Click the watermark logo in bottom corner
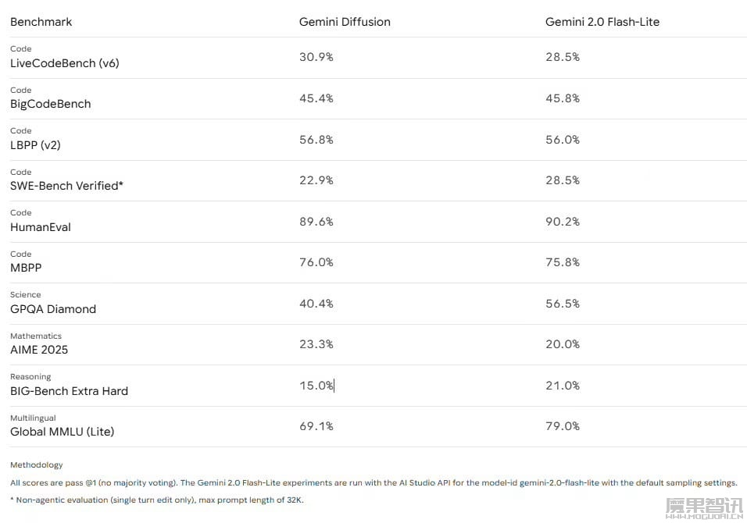747x523 pixels. click(x=704, y=508)
